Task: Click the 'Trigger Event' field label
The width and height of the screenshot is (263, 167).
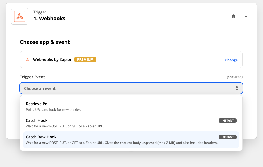Action: [32, 77]
